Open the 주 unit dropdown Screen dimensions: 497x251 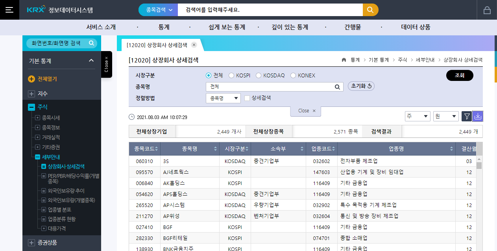point(418,116)
